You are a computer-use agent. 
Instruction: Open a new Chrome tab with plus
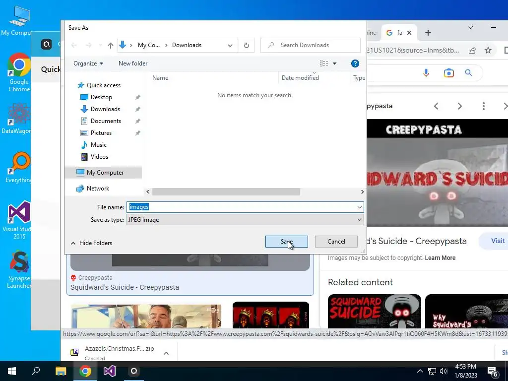(x=428, y=33)
